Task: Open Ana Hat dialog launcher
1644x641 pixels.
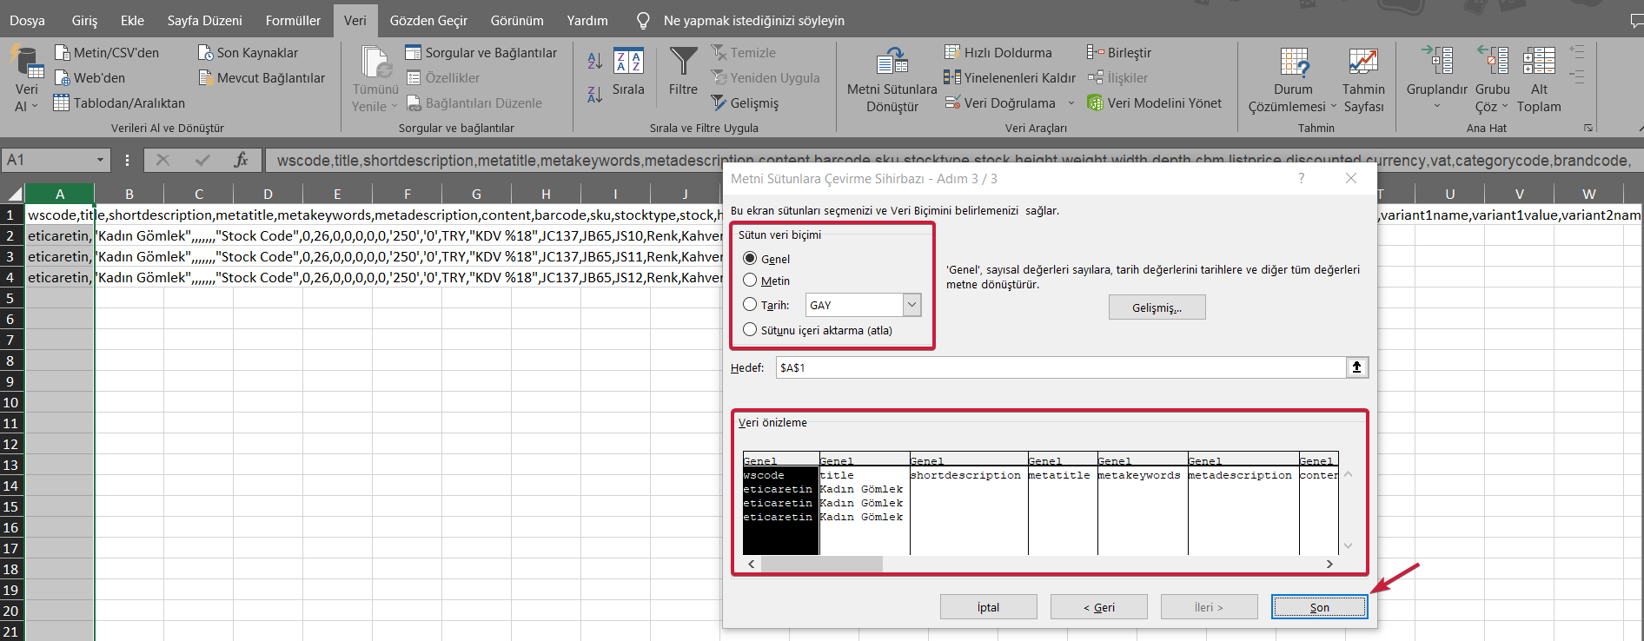Action: 1588,128
